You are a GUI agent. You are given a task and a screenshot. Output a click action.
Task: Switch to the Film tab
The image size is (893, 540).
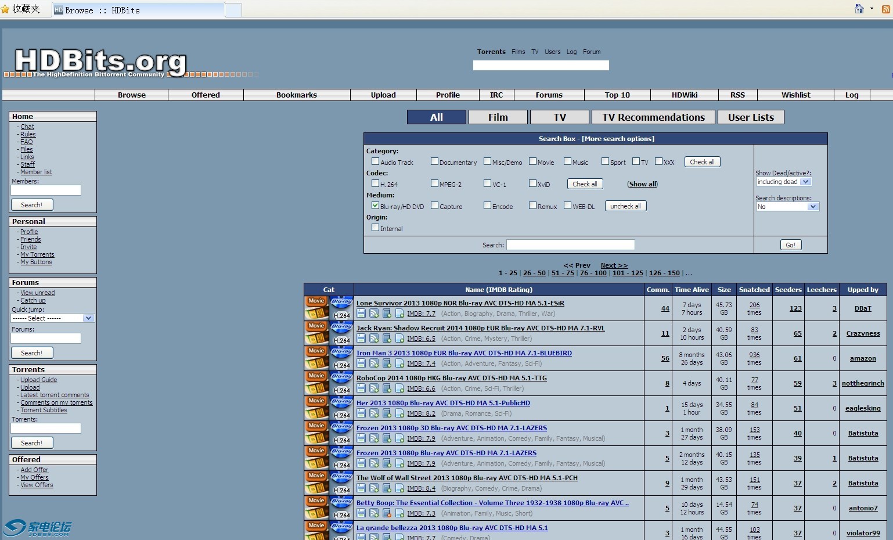click(x=498, y=117)
